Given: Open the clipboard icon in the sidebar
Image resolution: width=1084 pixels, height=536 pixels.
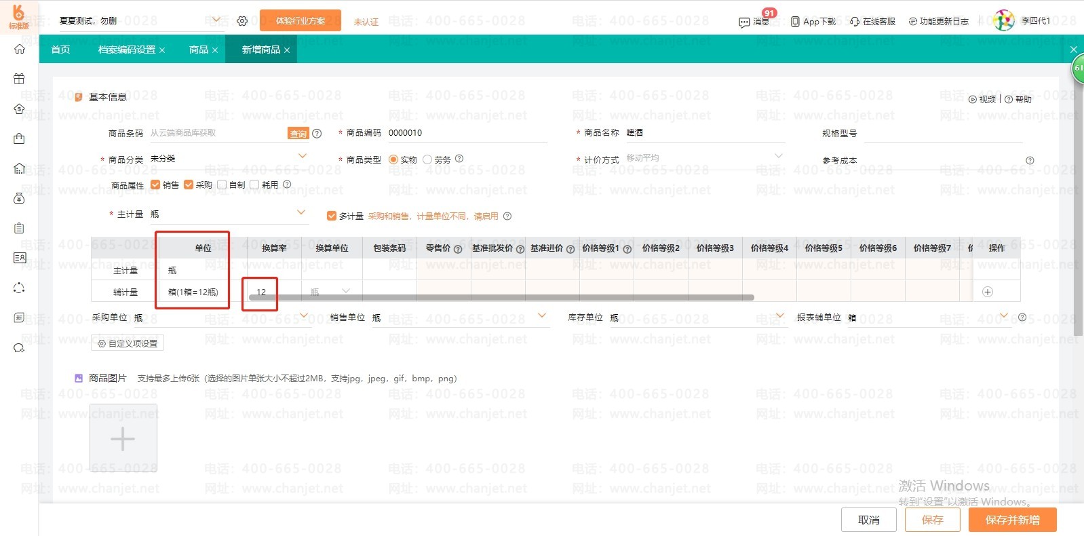Looking at the screenshot, I should [19, 228].
